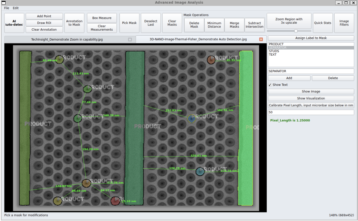This screenshot has height=221, width=358.
Task: Click Subtract Intersection button
Action: (x=255, y=25)
